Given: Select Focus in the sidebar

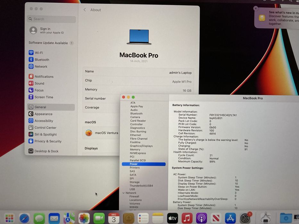Looking at the screenshot, I should click(36, 90).
